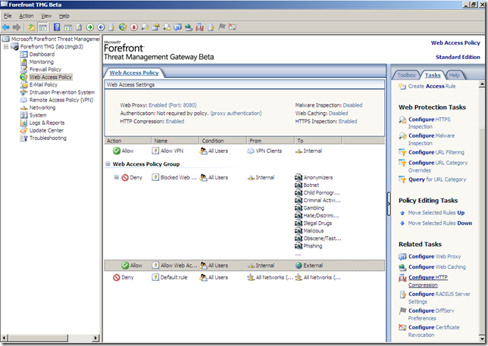Click Configure DiffServ Preferences
This screenshot has width=488, height=346.
click(x=431, y=314)
